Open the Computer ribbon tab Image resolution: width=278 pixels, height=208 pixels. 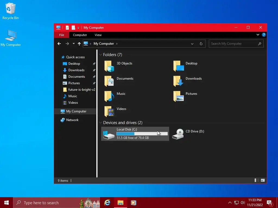(x=80, y=35)
